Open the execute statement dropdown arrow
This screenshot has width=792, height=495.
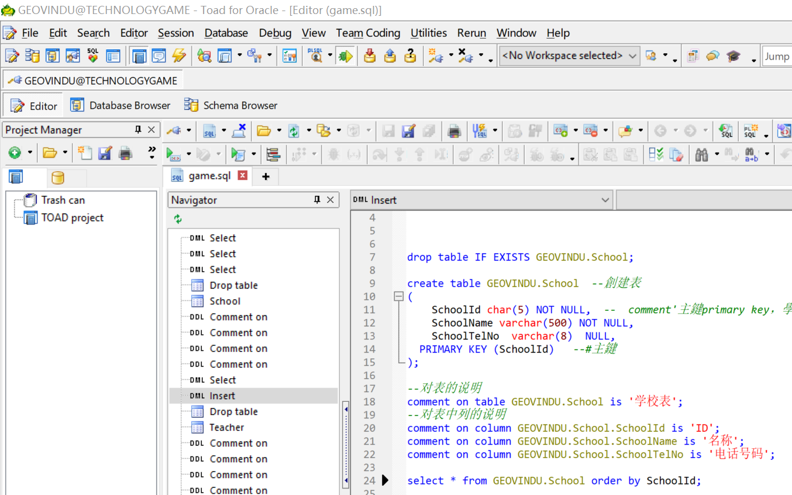pyautogui.click(x=188, y=154)
